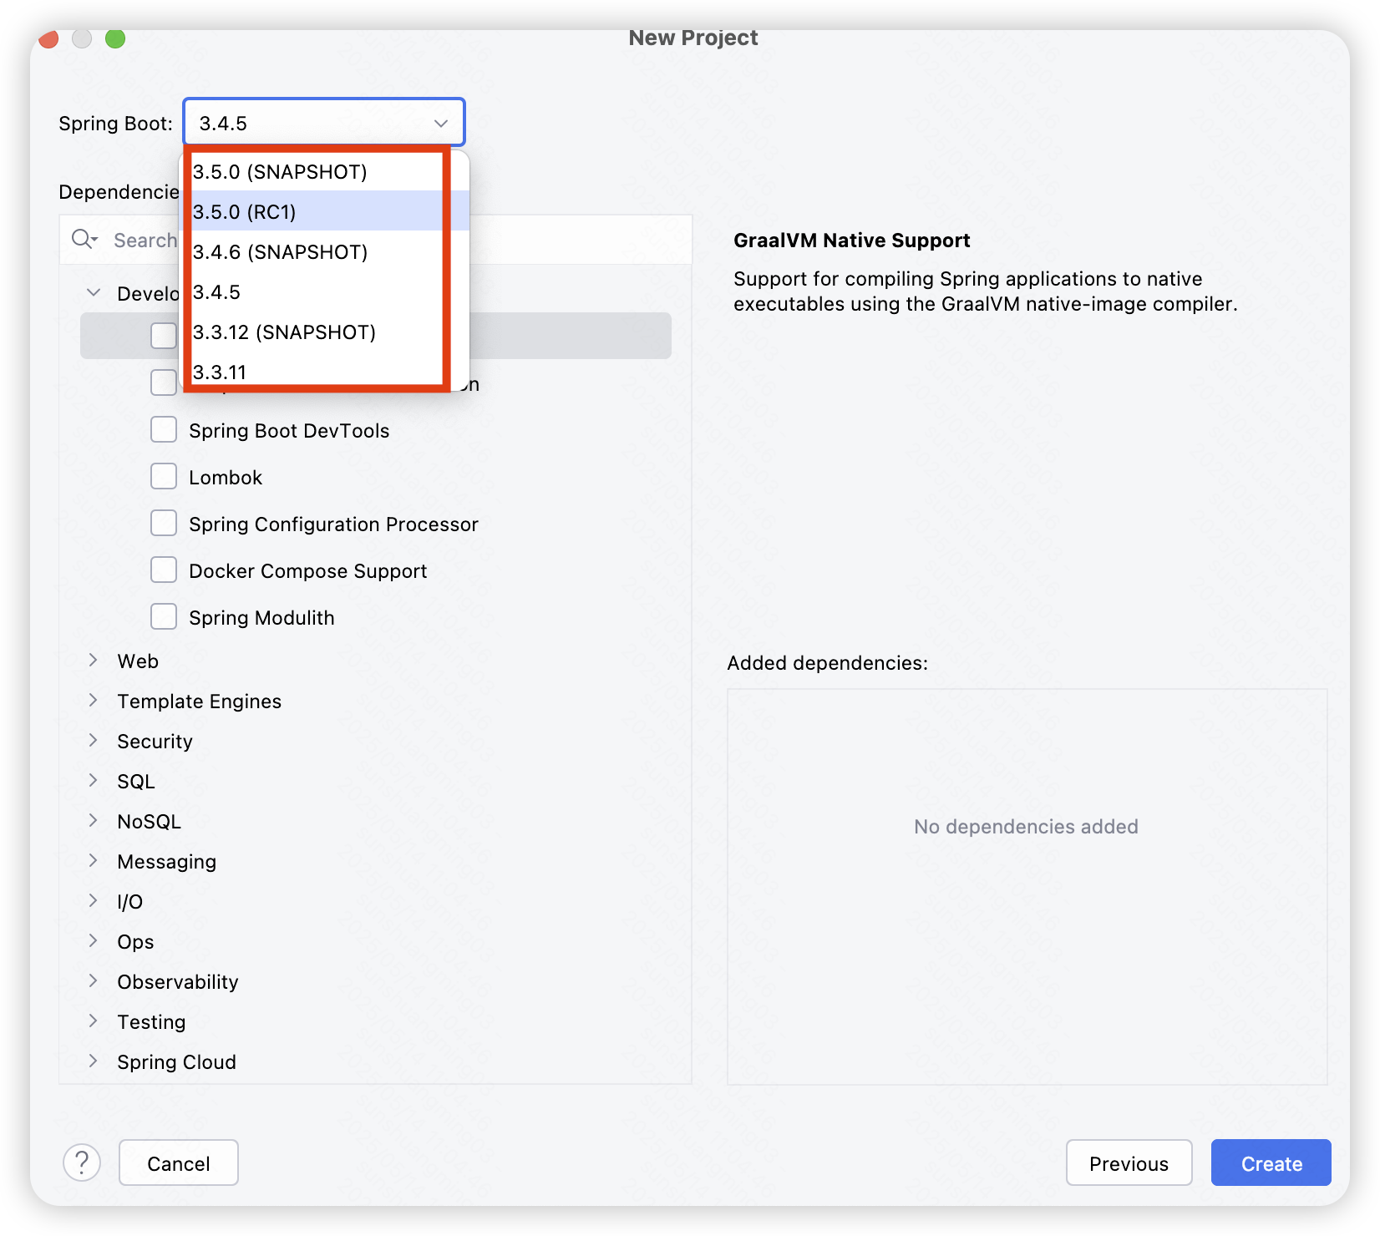This screenshot has height=1236, width=1380.
Task: Go back with the Previous button
Action: point(1129,1163)
